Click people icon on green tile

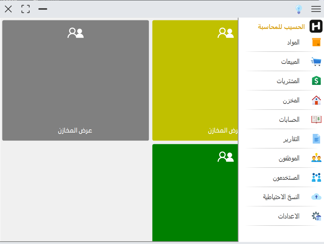tap(226, 157)
